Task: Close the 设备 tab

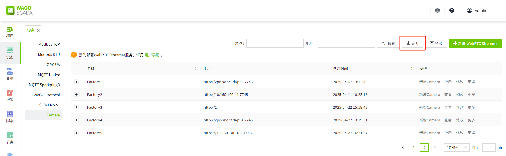Action: [38, 31]
